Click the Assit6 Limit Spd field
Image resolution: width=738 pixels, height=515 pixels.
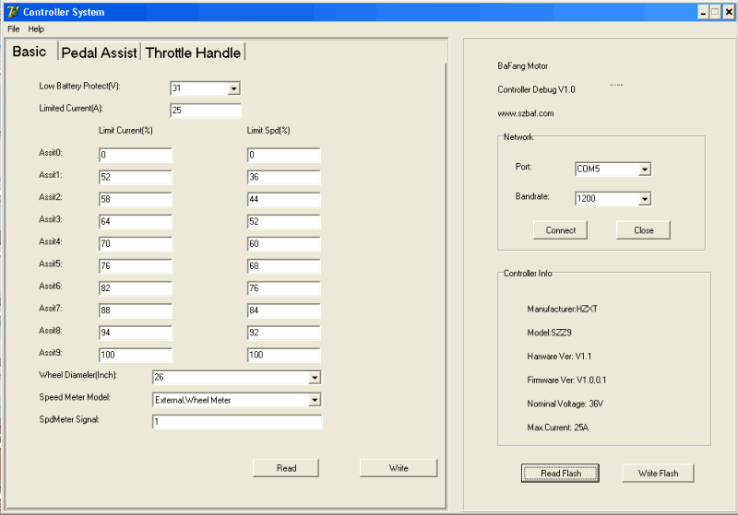point(284,288)
